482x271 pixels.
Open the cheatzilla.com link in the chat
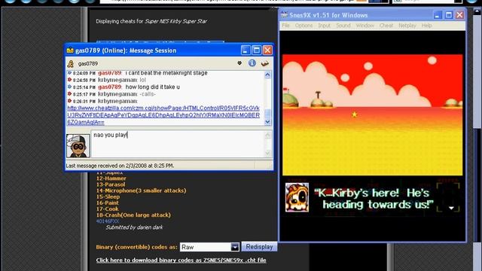163,115
